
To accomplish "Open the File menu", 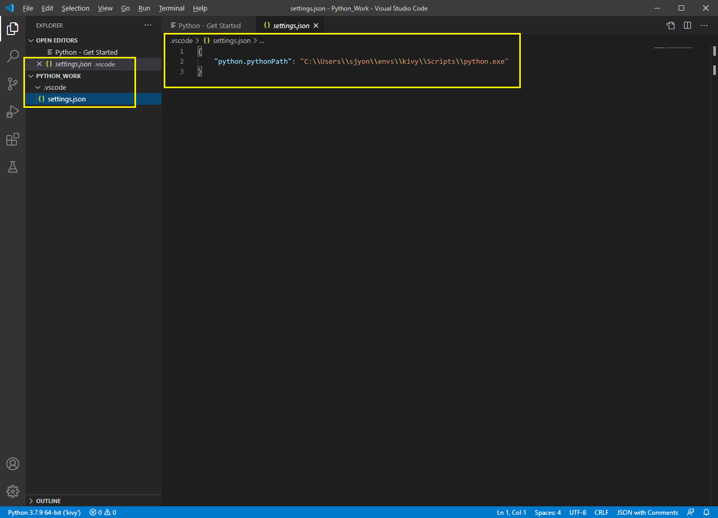I will pyautogui.click(x=28, y=8).
